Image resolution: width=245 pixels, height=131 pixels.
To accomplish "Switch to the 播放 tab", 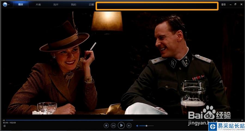I will pos(21,5).
